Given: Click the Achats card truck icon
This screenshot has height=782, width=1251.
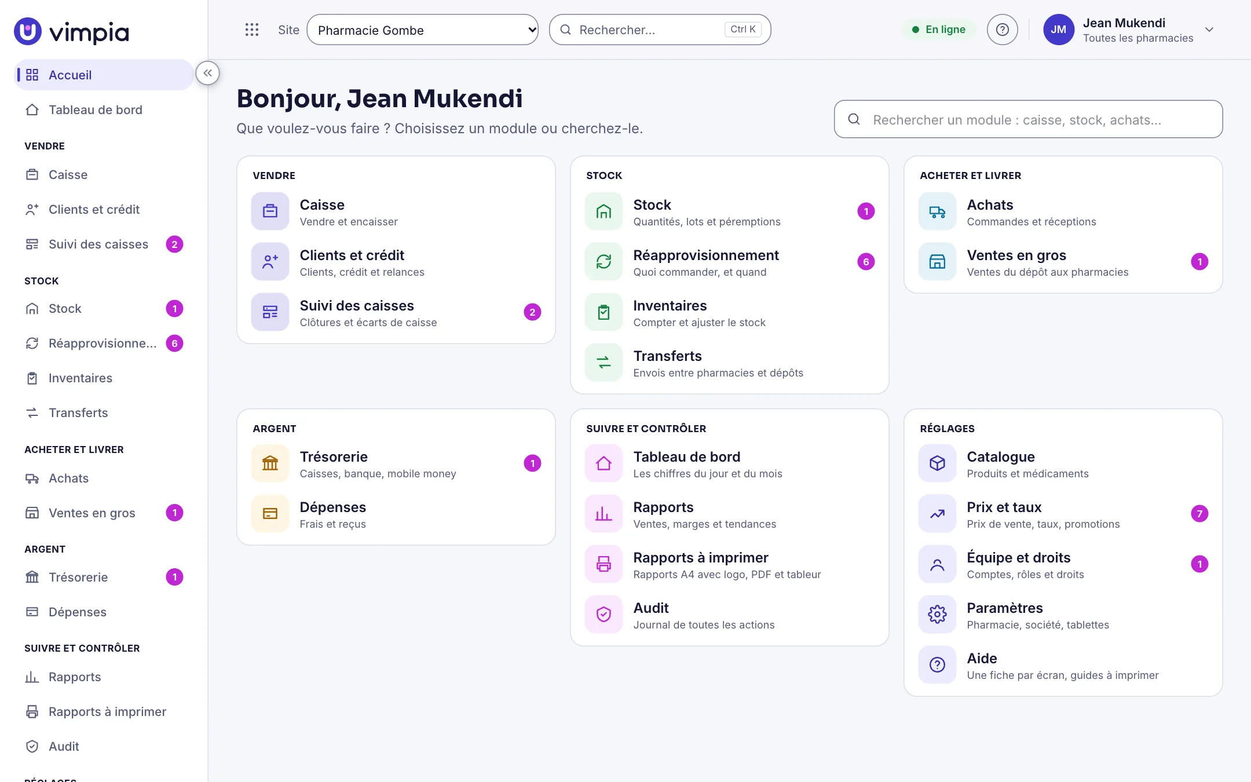Looking at the screenshot, I should click(x=937, y=211).
